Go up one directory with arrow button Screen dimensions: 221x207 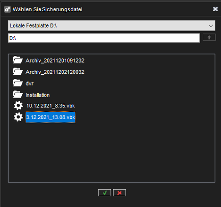coord(209,37)
